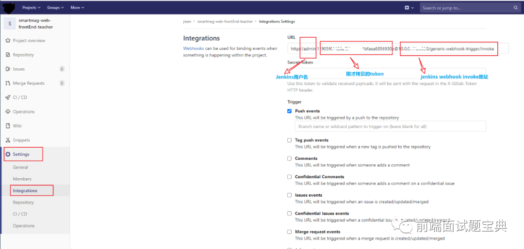Click the Operations cloud icon
The image size is (524, 249).
pyautogui.click(x=8, y=112)
